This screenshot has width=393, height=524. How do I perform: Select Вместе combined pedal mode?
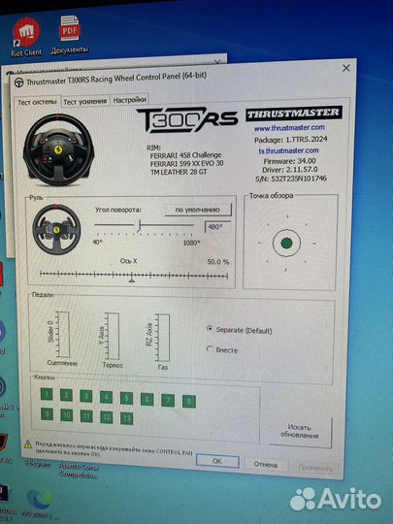222,350
